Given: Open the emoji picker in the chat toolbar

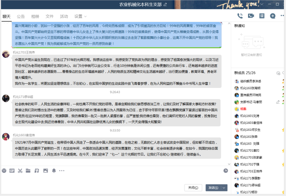Looking at the screenshot, I should pos(4,170).
